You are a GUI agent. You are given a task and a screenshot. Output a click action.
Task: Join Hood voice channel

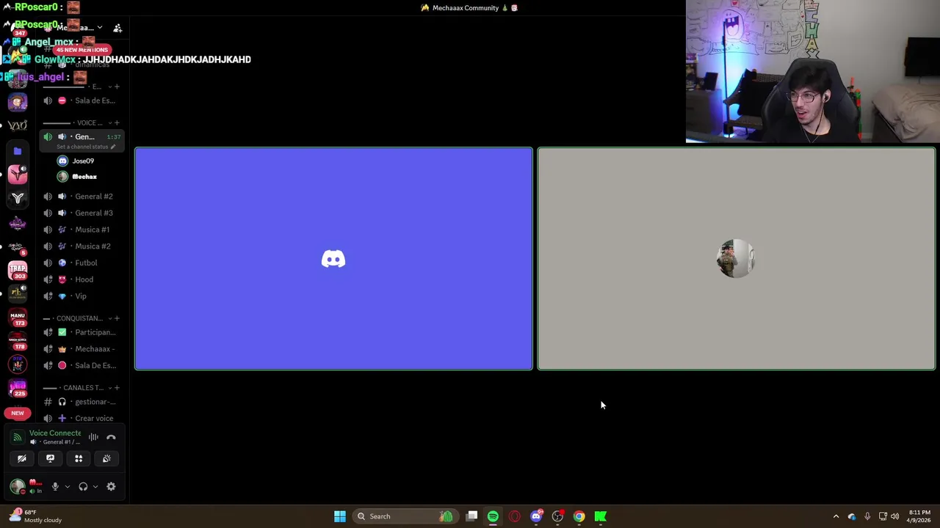(82, 279)
